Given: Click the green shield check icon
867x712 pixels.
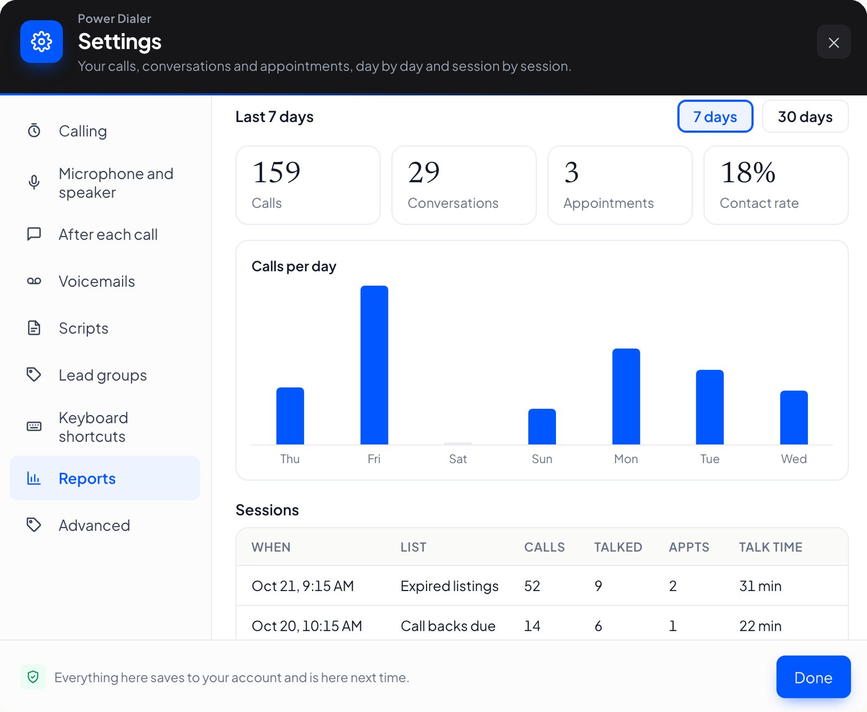Looking at the screenshot, I should [x=33, y=677].
